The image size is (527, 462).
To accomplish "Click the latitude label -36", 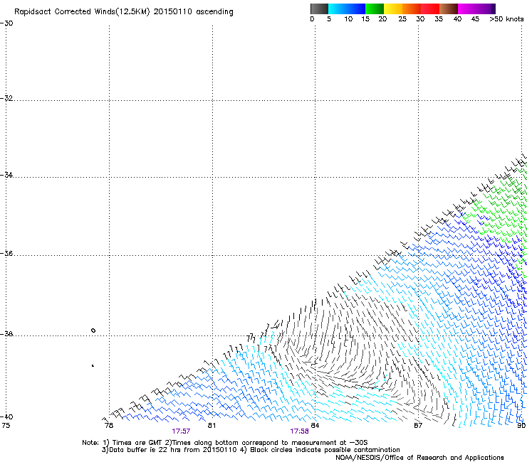I will click(6, 253).
